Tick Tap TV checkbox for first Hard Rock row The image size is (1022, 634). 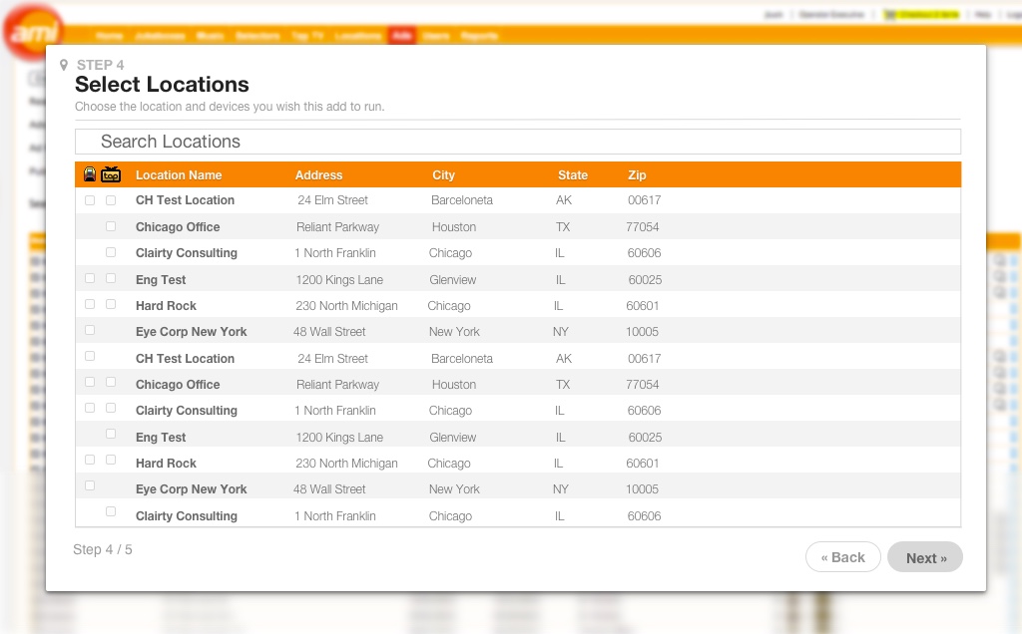111,304
